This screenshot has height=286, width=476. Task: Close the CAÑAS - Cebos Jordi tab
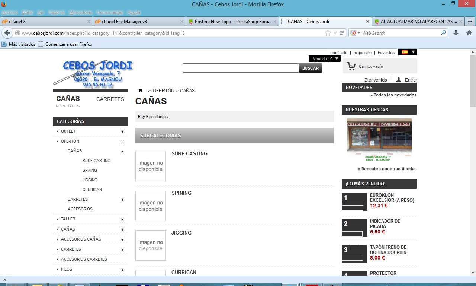click(x=368, y=22)
